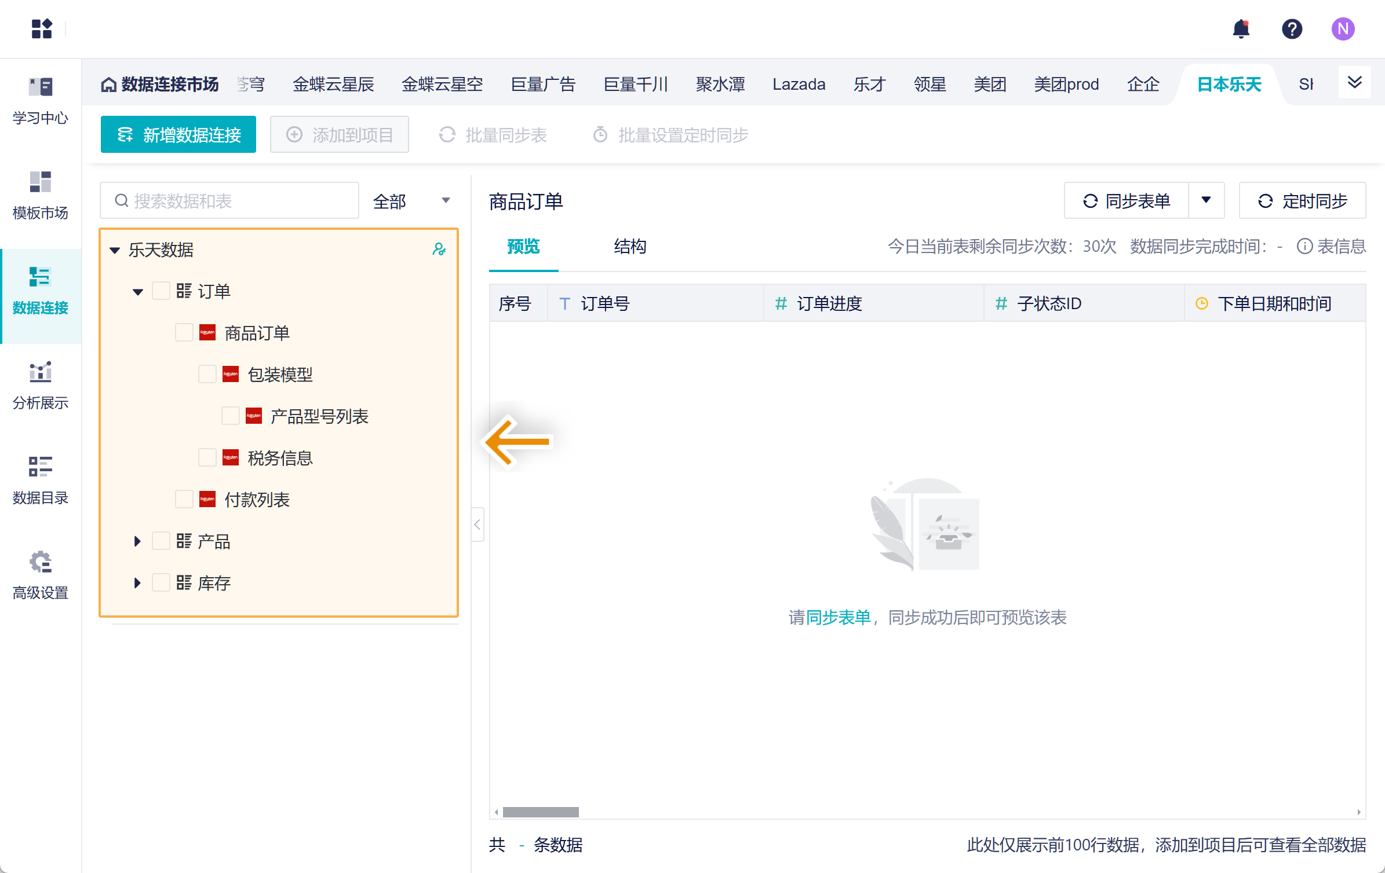Click the 新增数据连接 button

click(178, 135)
